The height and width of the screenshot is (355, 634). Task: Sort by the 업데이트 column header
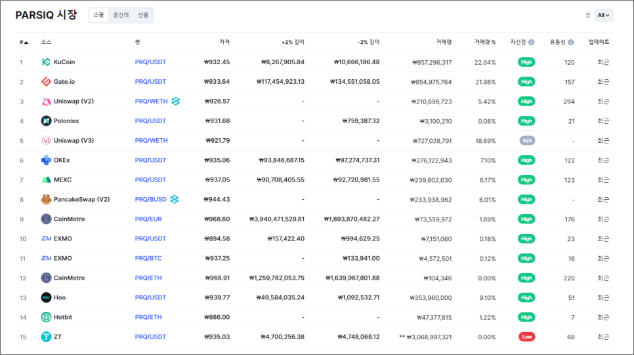click(599, 42)
